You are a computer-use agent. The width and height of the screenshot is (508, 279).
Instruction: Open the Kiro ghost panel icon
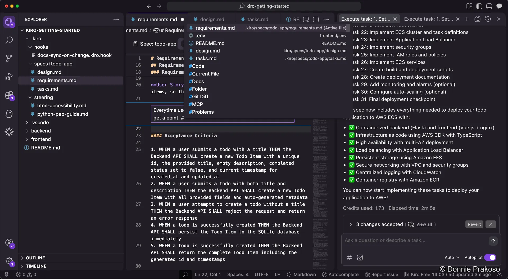(9, 114)
